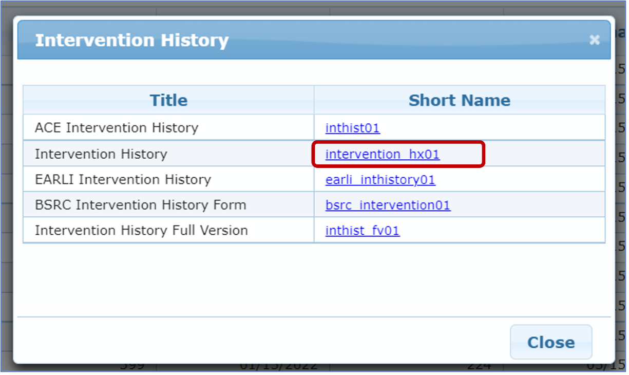
Task: Close dialog using the X icon in header
Action: pyautogui.click(x=594, y=40)
